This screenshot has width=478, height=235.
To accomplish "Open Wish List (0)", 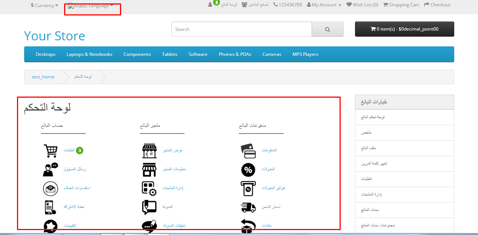I will (x=362, y=5).
